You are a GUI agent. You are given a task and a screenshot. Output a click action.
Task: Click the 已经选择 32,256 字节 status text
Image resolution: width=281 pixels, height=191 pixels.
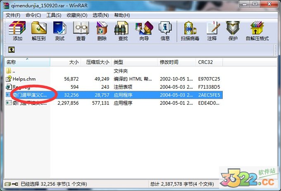tap(54, 184)
